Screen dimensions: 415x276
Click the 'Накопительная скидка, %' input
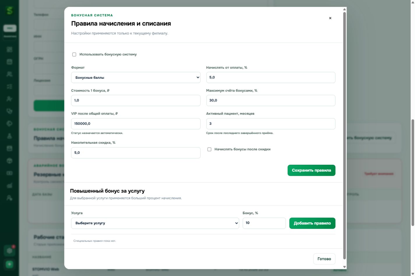pyautogui.click(x=136, y=153)
